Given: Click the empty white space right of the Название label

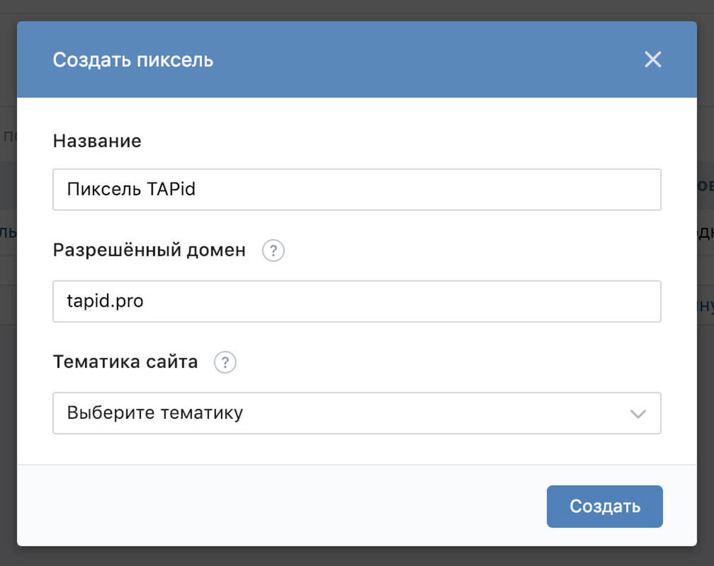Looking at the screenshot, I should coord(397,141).
